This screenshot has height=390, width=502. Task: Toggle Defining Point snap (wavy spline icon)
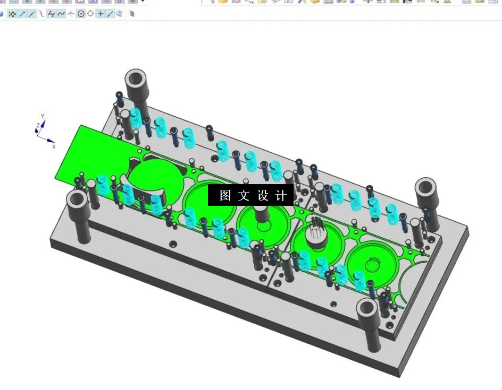pyautogui.click(x=61, y=14)
